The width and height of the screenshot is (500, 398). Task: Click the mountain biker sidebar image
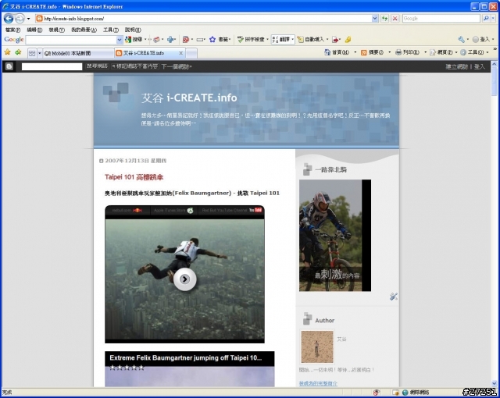tap(335, 236)
